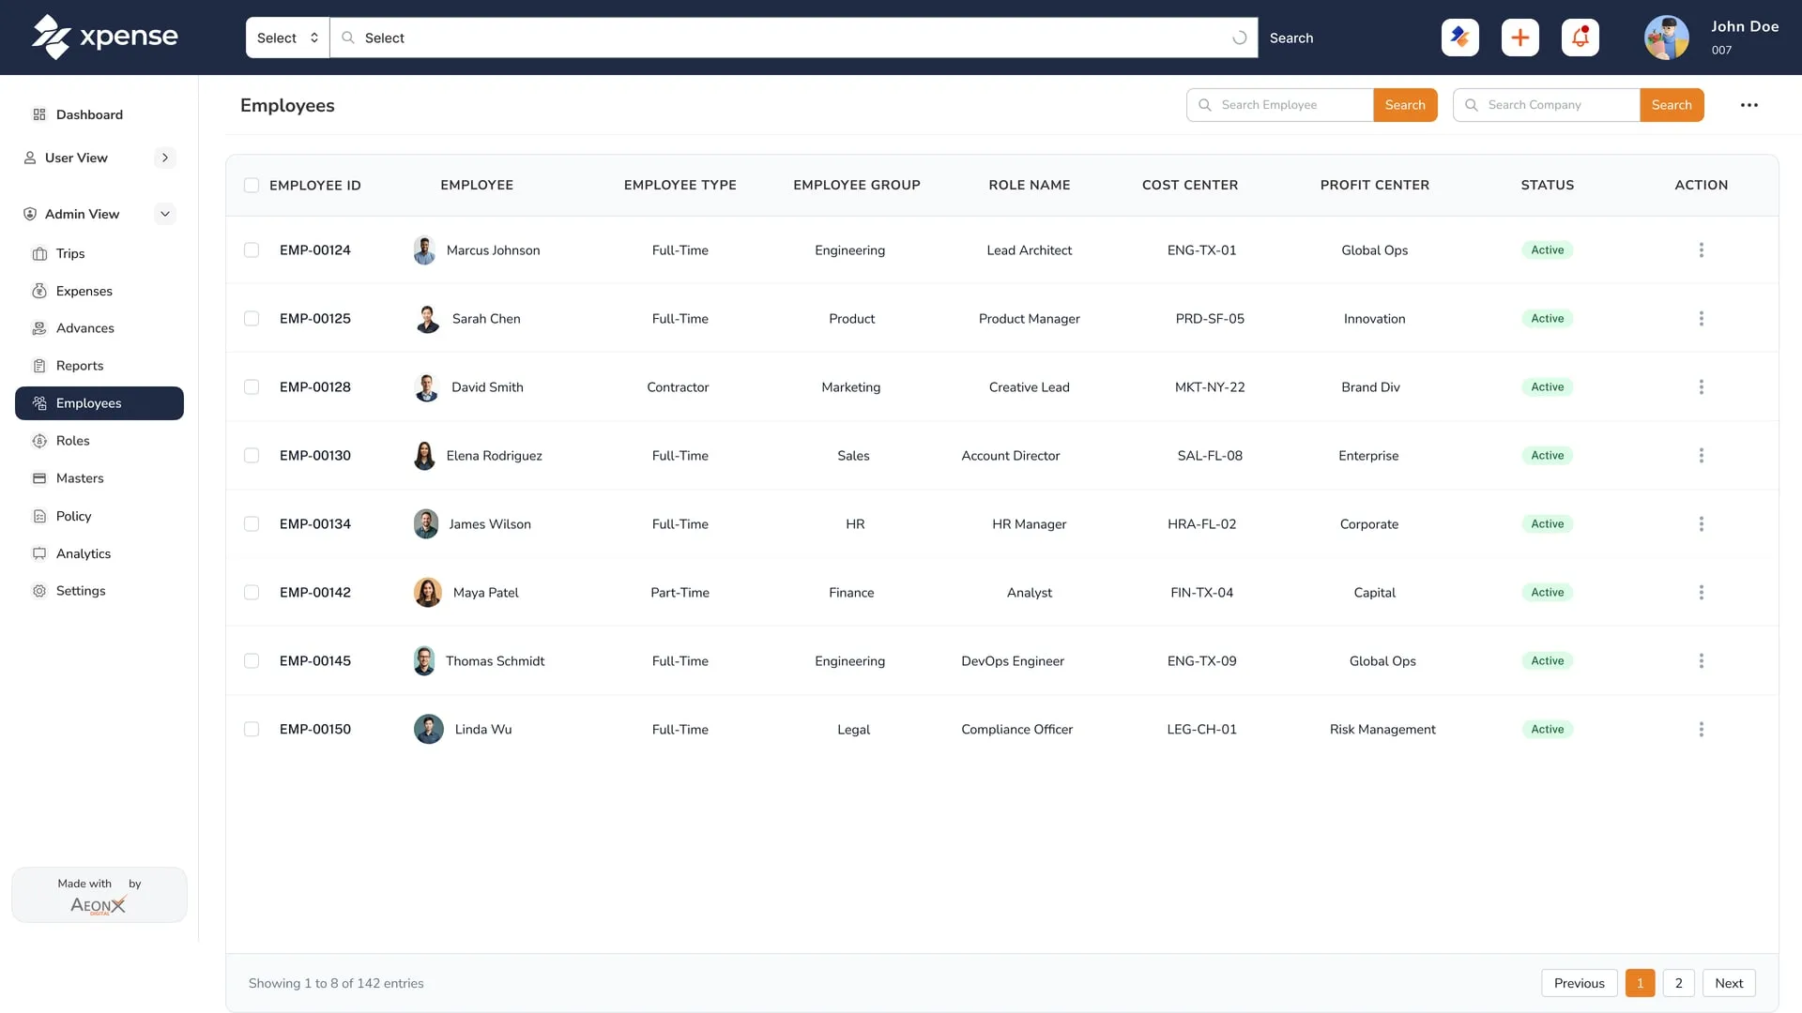Click the orange plus add icon

click(1520, 38)
